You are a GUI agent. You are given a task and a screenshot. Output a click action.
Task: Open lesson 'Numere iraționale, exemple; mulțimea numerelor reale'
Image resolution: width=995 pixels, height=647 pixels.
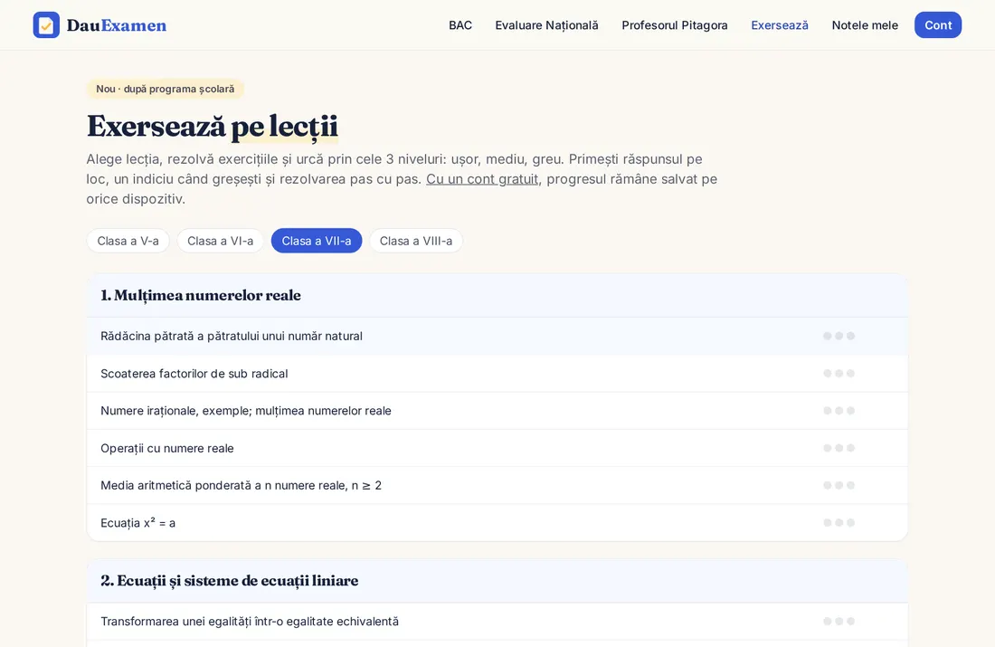click(497, 411)
